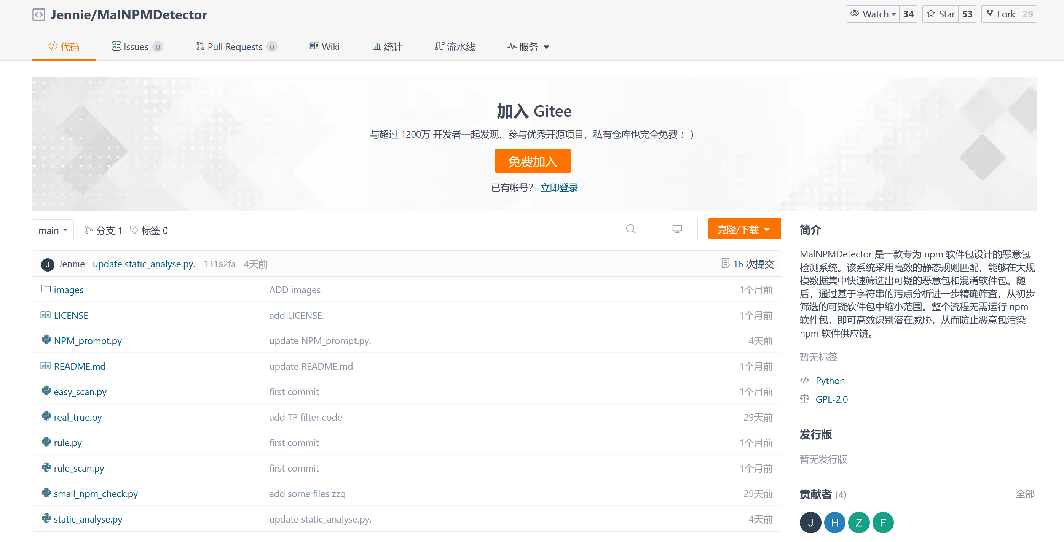The image size is (1064, 542).
Task: Click the 立即登录 link
Action: tap(559, 188)
